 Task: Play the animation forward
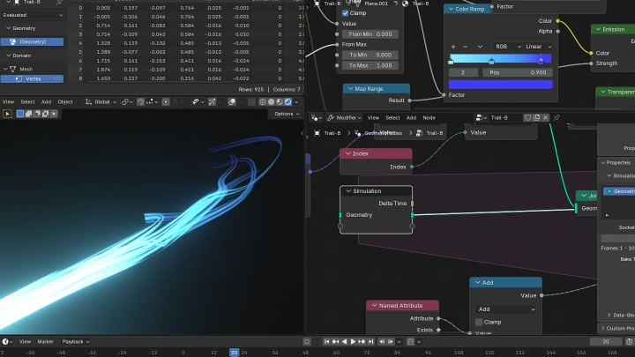click(353, 342)
